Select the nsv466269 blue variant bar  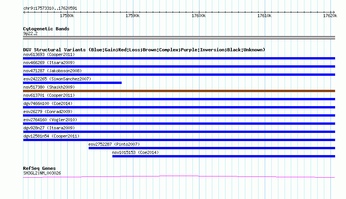[x=179, y=66]
